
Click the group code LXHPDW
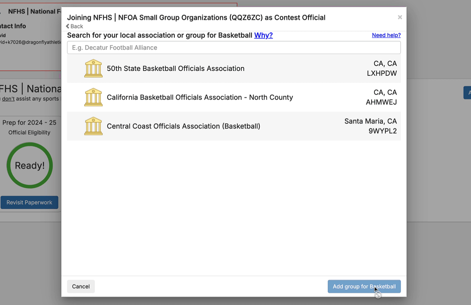382,74
